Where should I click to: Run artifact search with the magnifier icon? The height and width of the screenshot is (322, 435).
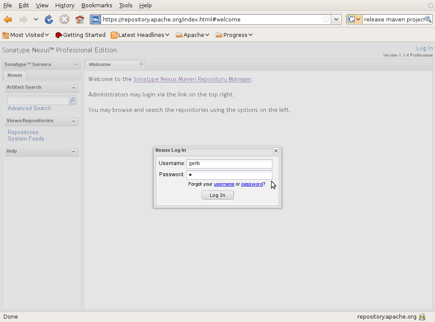tap(72, 100)
